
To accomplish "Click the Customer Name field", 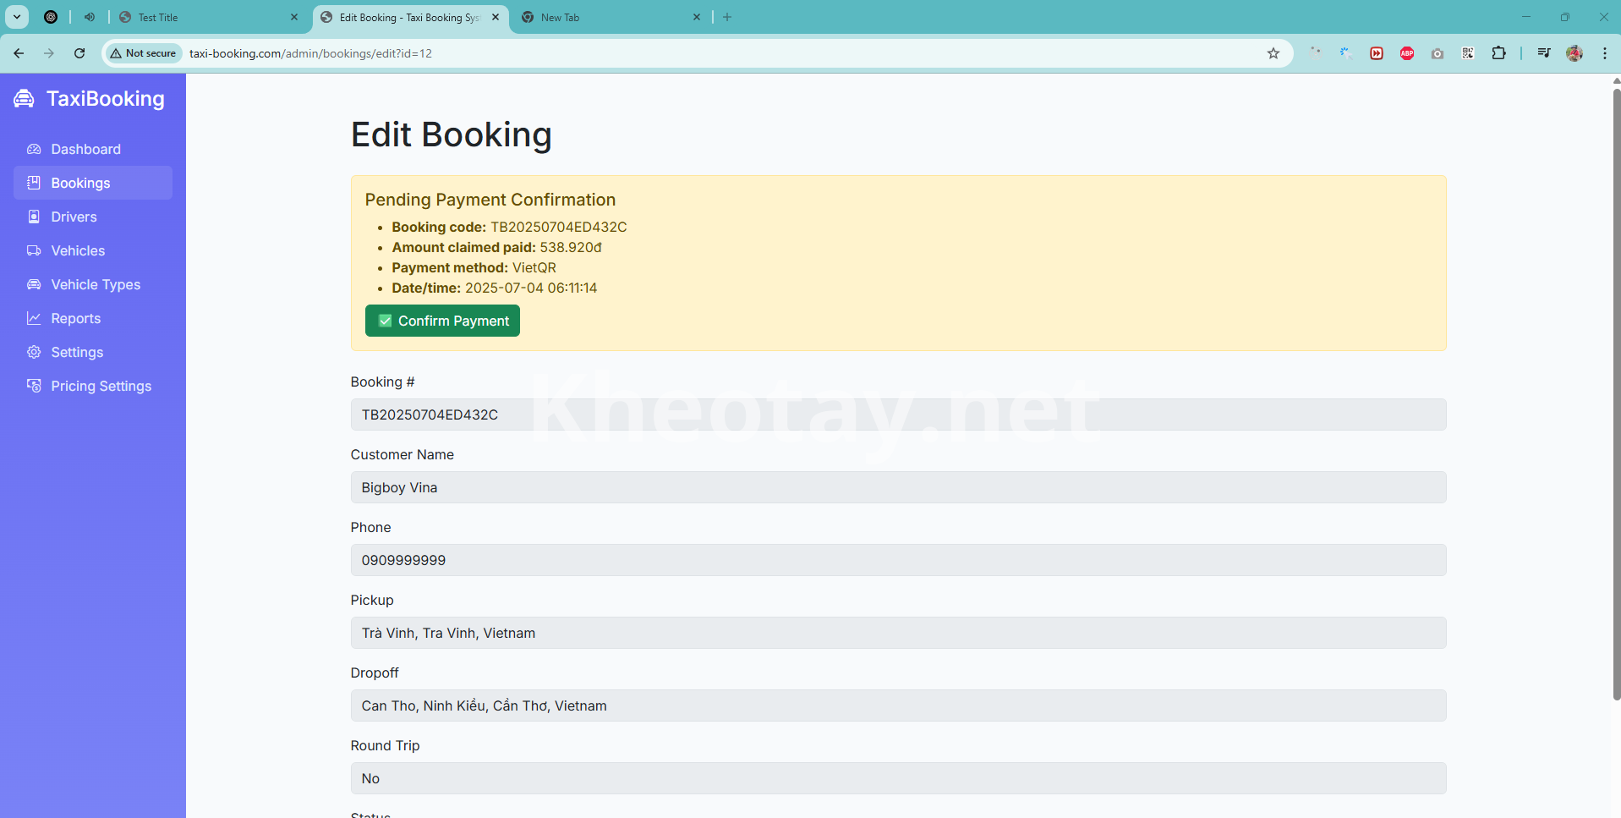I will (897, 487).
